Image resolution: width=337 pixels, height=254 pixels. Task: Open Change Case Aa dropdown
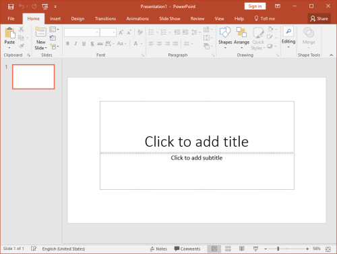pos(122,44)
